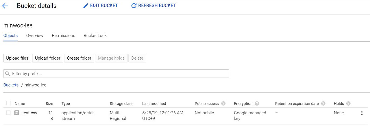Check the box for test.csv row
This screenshot has width=370, height=127.
8,113
